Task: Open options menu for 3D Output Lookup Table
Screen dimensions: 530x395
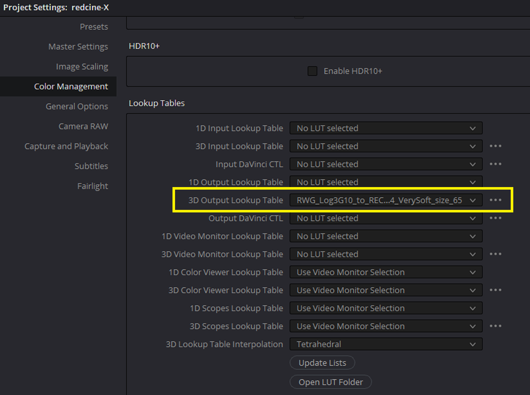Action: 495,200
